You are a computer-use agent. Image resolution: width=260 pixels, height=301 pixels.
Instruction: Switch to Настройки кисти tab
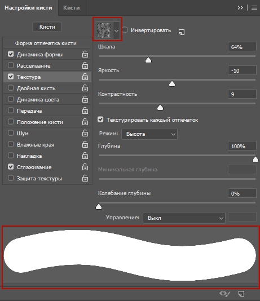pyautogui.click(x=28, y=8)
